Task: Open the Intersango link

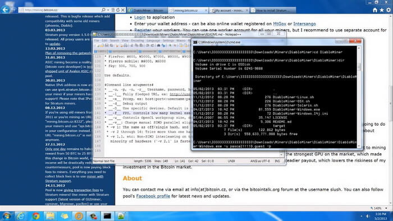Action: [x=304, y=24]
